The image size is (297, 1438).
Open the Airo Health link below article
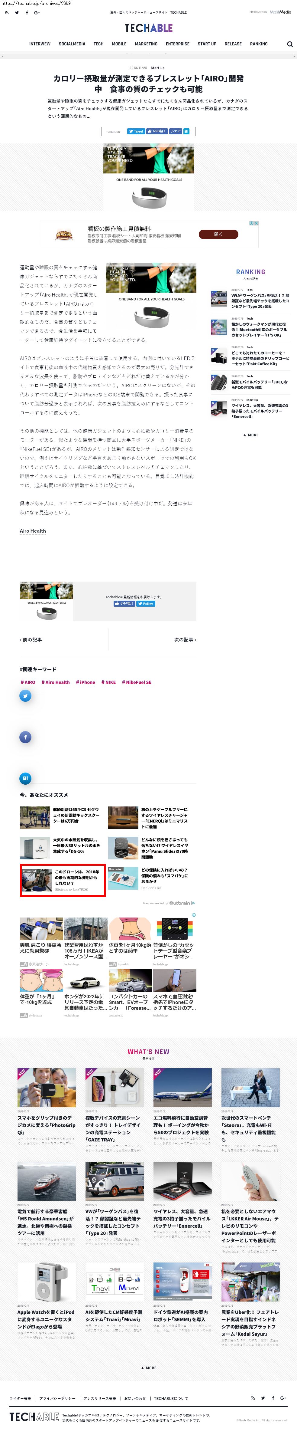(x=33, y=531)
